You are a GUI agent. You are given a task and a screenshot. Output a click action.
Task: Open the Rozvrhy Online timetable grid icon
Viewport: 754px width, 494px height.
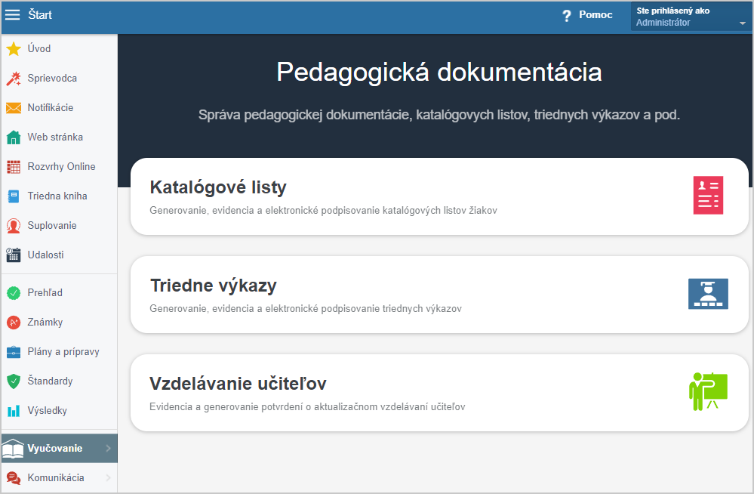tap(14, 167)
